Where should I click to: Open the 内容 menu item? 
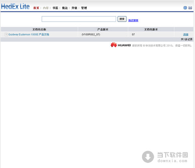click(x=45, y=8)
